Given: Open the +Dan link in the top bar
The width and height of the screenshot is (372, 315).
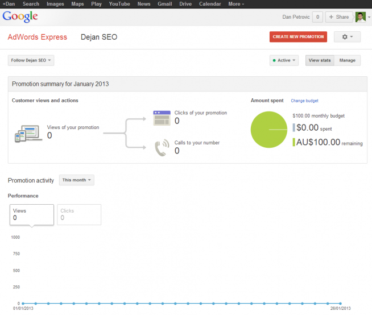Looking at the screenshot, I should point(9,4).
